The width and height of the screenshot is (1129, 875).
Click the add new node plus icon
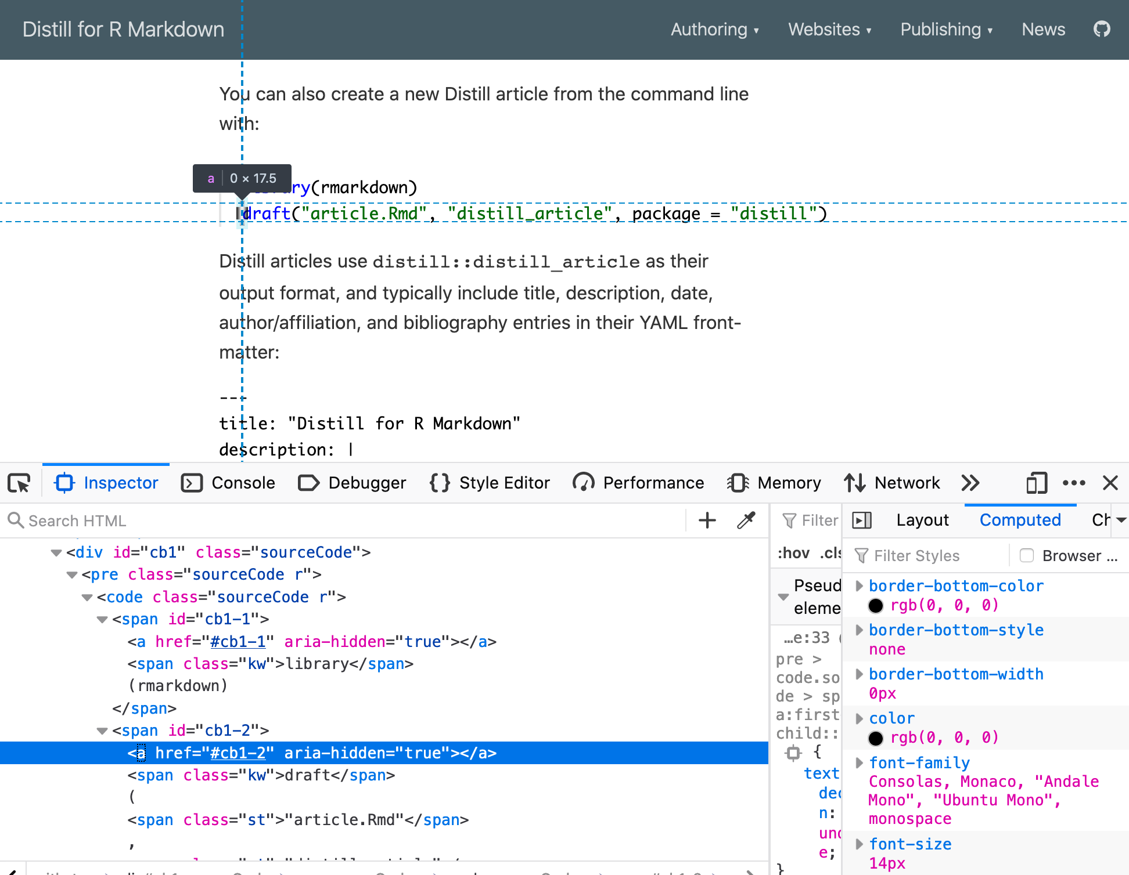click(707, 520)
